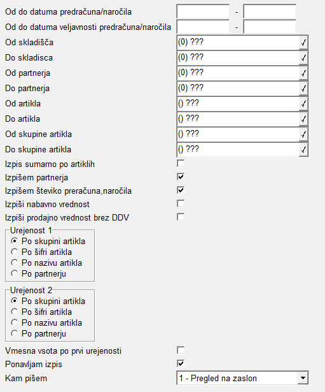Image resolution: width=325 pixels, height=392 pixels.
Task: Enable Vmesna vsota po prvi urejenosti
Action: pyautogui.click(x=181, y=350)
